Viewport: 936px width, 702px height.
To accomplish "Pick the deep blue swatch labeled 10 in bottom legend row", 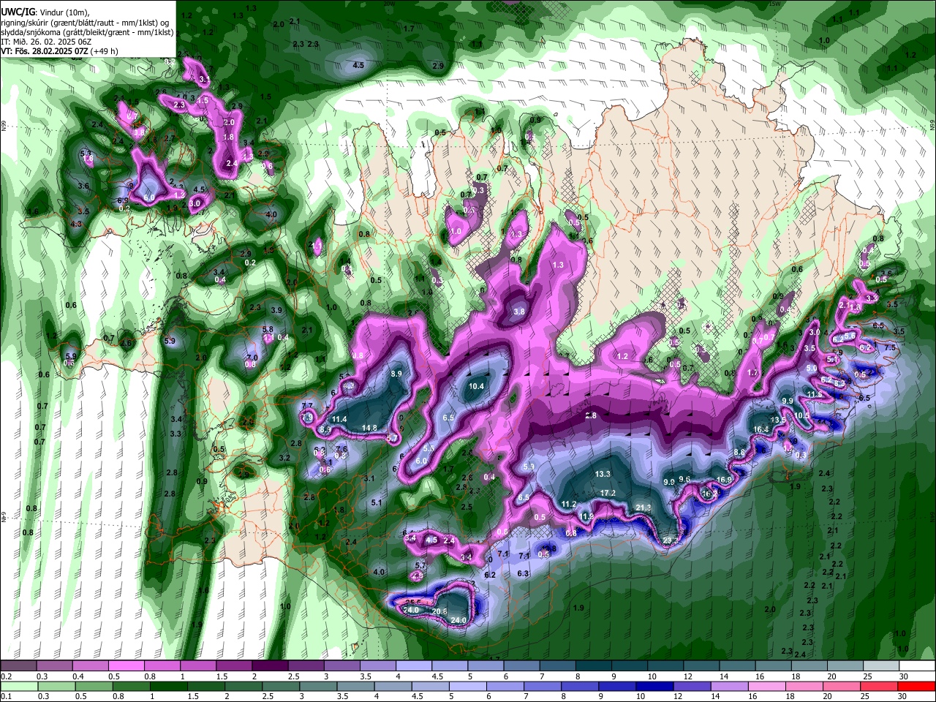I will 655,687.
